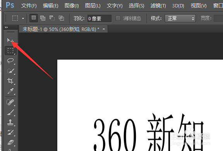Select the Eraser tool
The height and width of the screenshot is (151, 223).
click(10, 142)
